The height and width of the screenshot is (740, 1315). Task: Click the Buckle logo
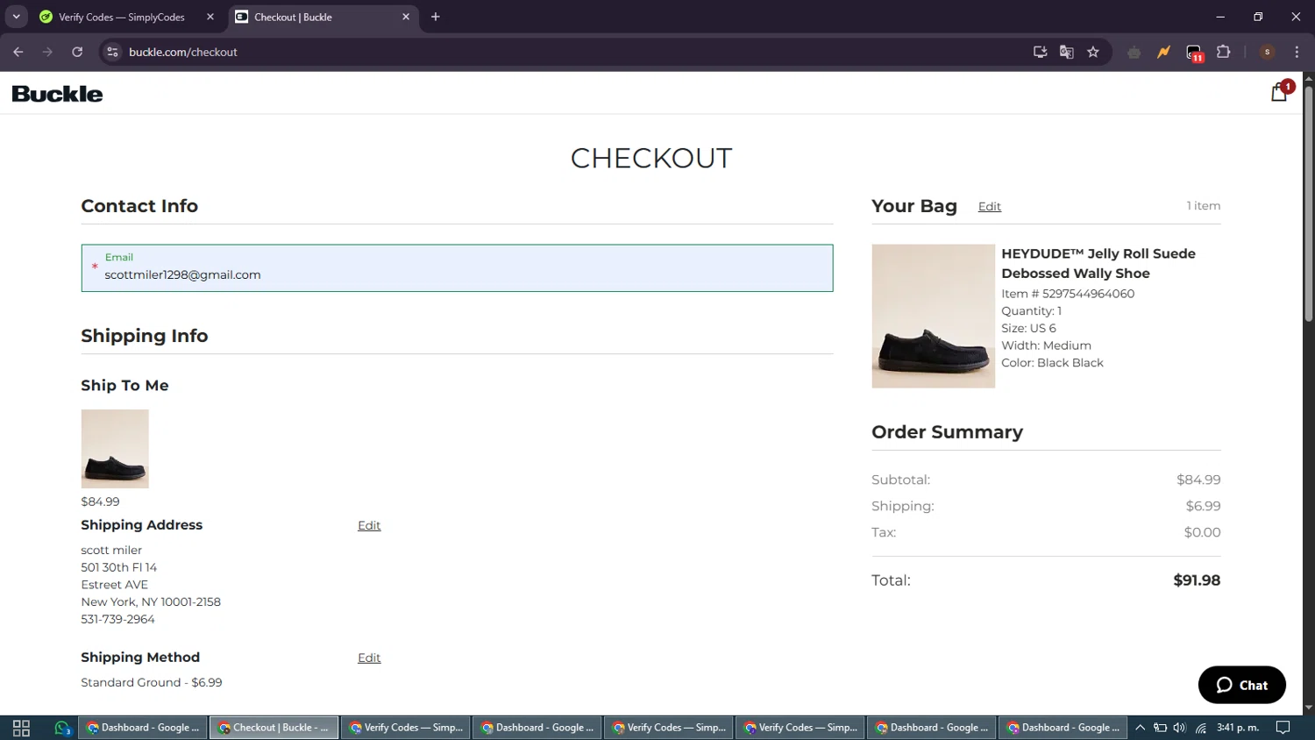(57, 94)
